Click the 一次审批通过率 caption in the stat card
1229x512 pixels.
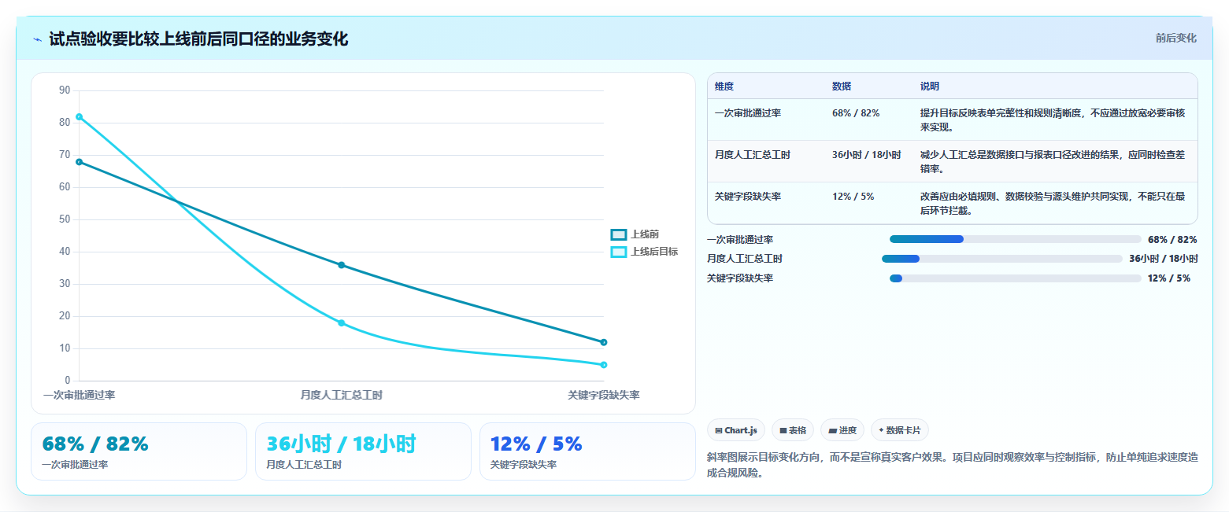click(75, 465)
